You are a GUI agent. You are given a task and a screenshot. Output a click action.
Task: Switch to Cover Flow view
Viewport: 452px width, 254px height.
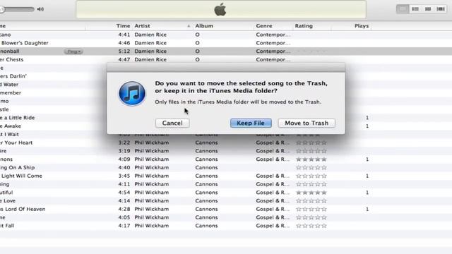point(441,9)
